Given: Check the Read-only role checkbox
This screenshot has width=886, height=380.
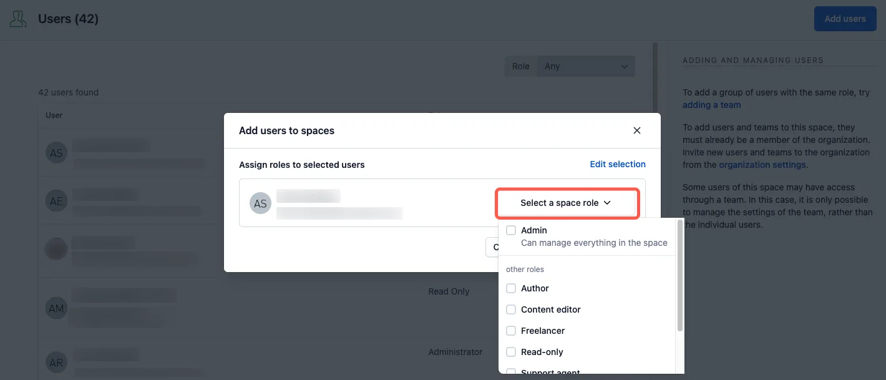Looking at the screenshot, I should pos(511,352).
